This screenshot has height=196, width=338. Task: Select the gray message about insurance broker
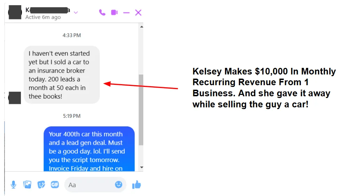point(62,75)
